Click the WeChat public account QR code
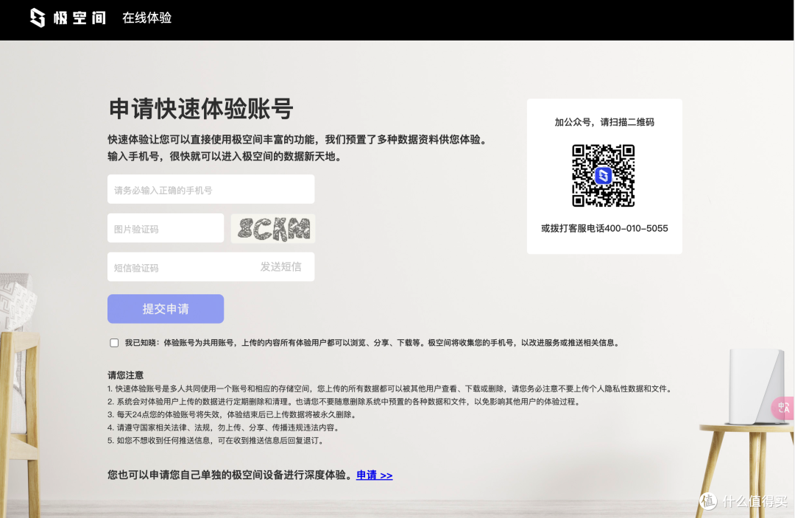 tap(604, 175)
